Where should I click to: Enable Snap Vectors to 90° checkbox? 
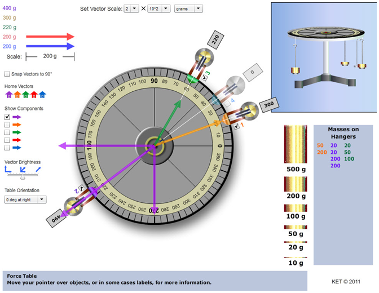point(7,74)
